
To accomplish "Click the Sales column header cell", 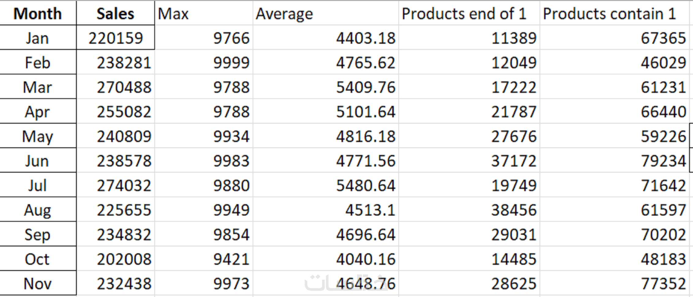I will tap(115, 14).
